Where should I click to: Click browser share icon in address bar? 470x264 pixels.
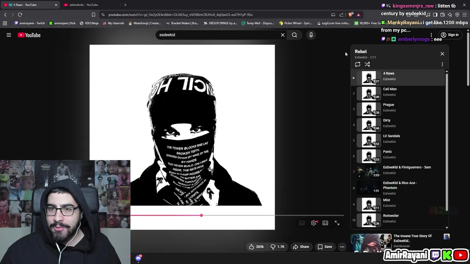(x=341, y=15)
